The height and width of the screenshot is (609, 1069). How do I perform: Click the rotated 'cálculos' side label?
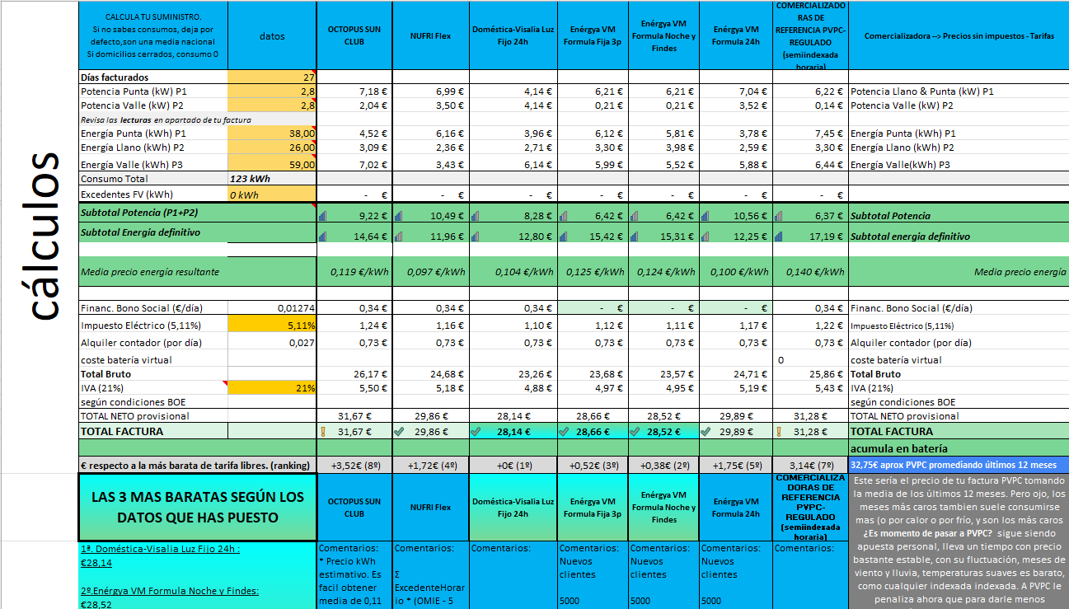point(39,237)
